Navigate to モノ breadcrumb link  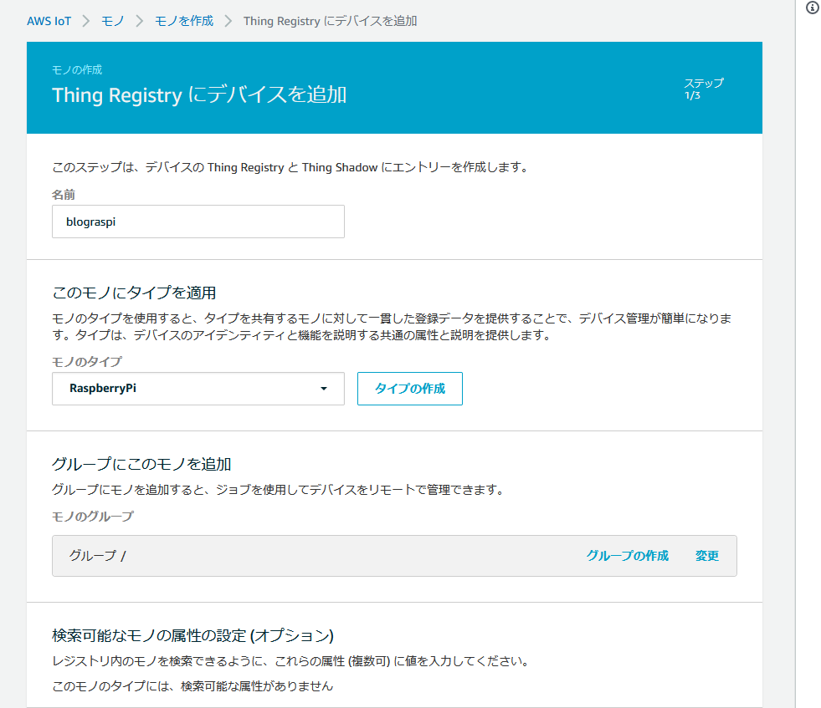[x=113, y=21]
